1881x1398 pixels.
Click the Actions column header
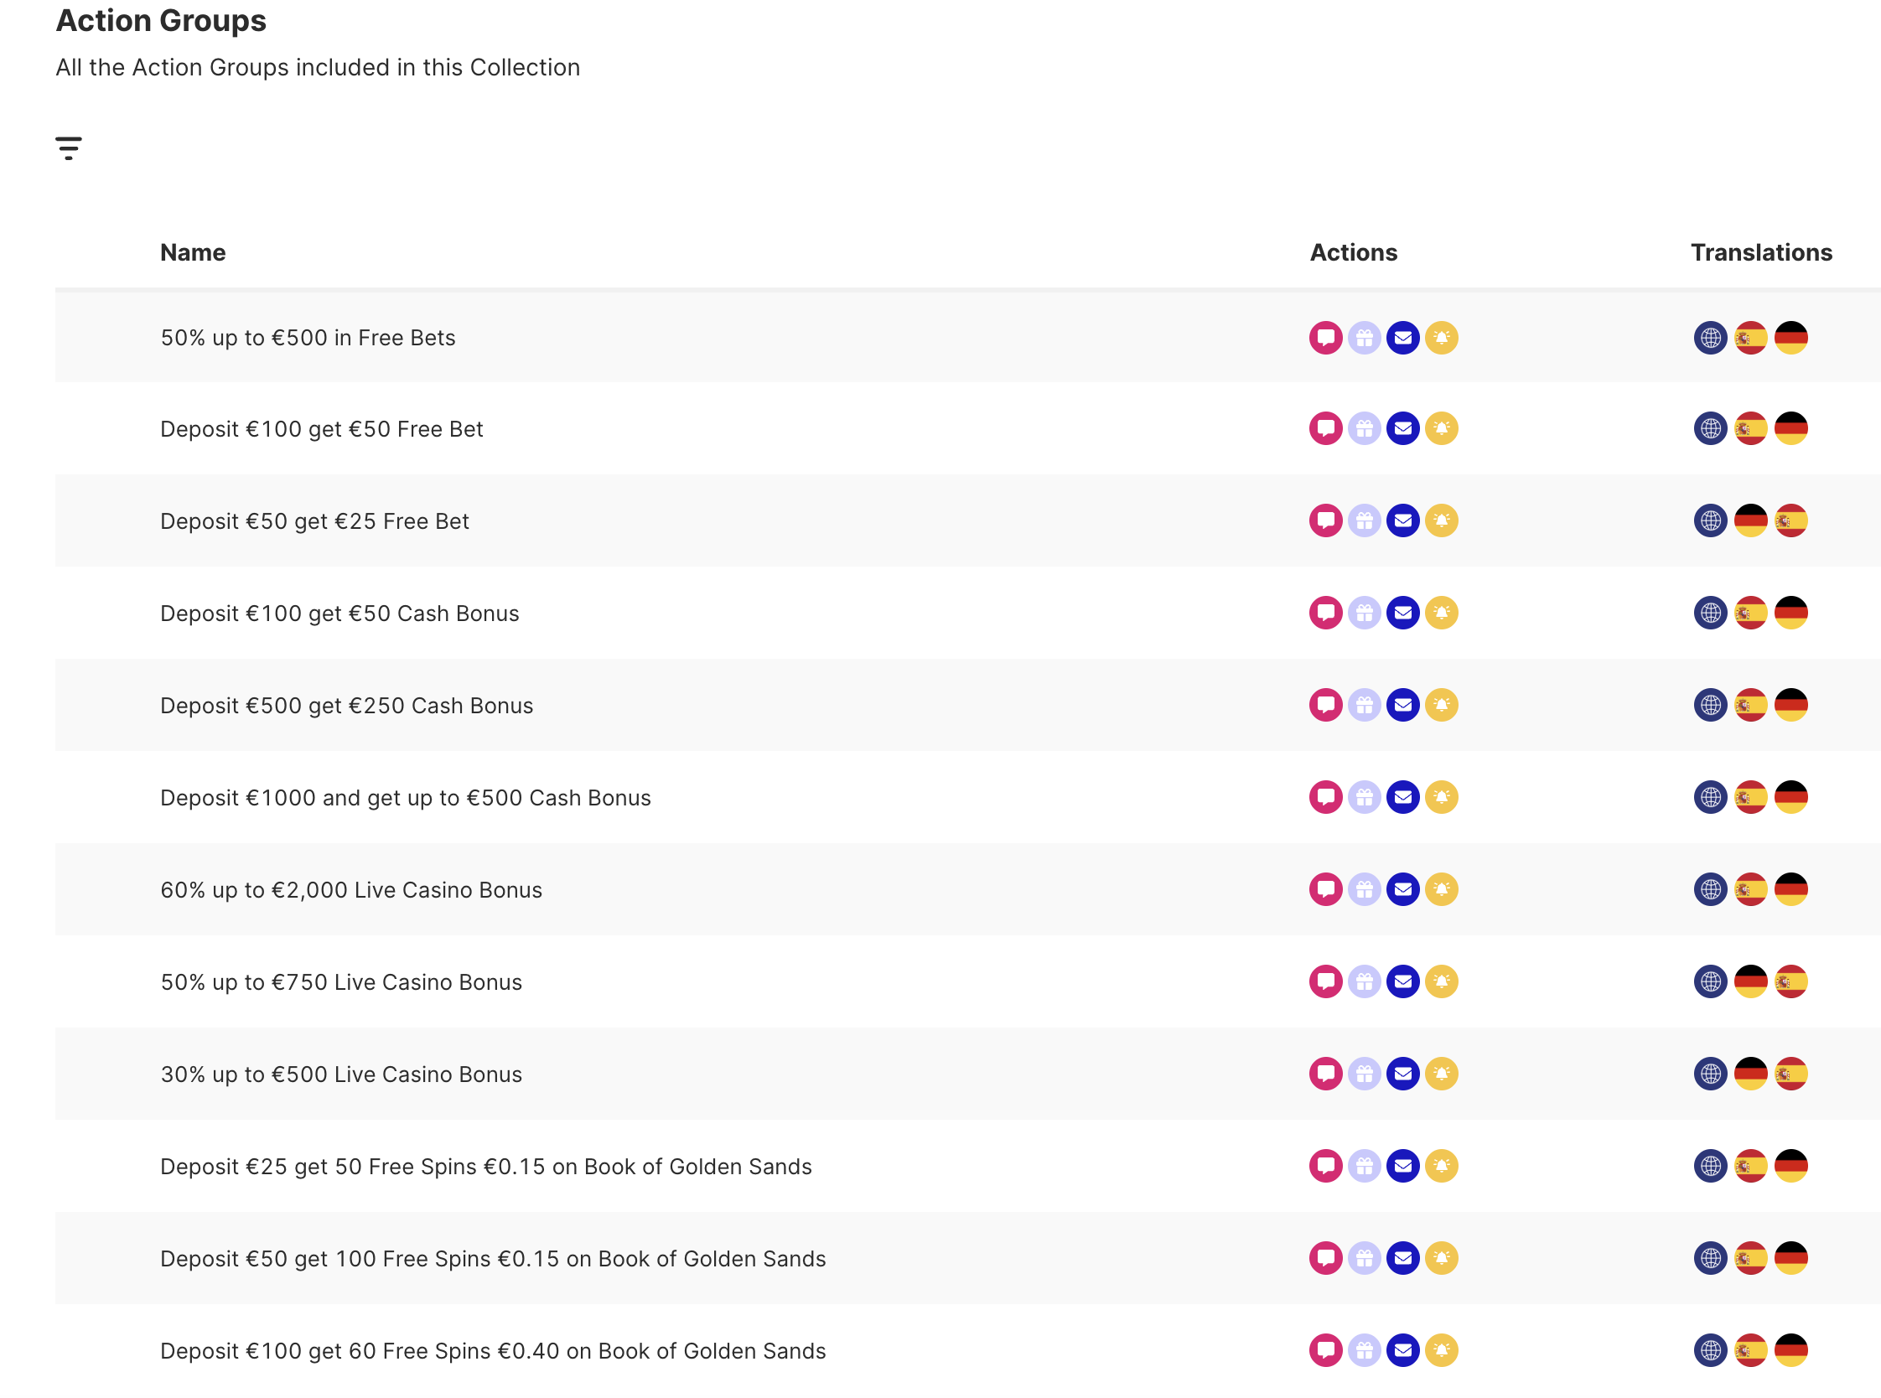(1353, 252)
